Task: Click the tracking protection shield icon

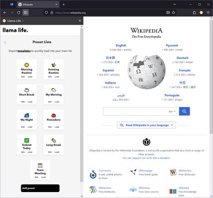Action: 47,12
